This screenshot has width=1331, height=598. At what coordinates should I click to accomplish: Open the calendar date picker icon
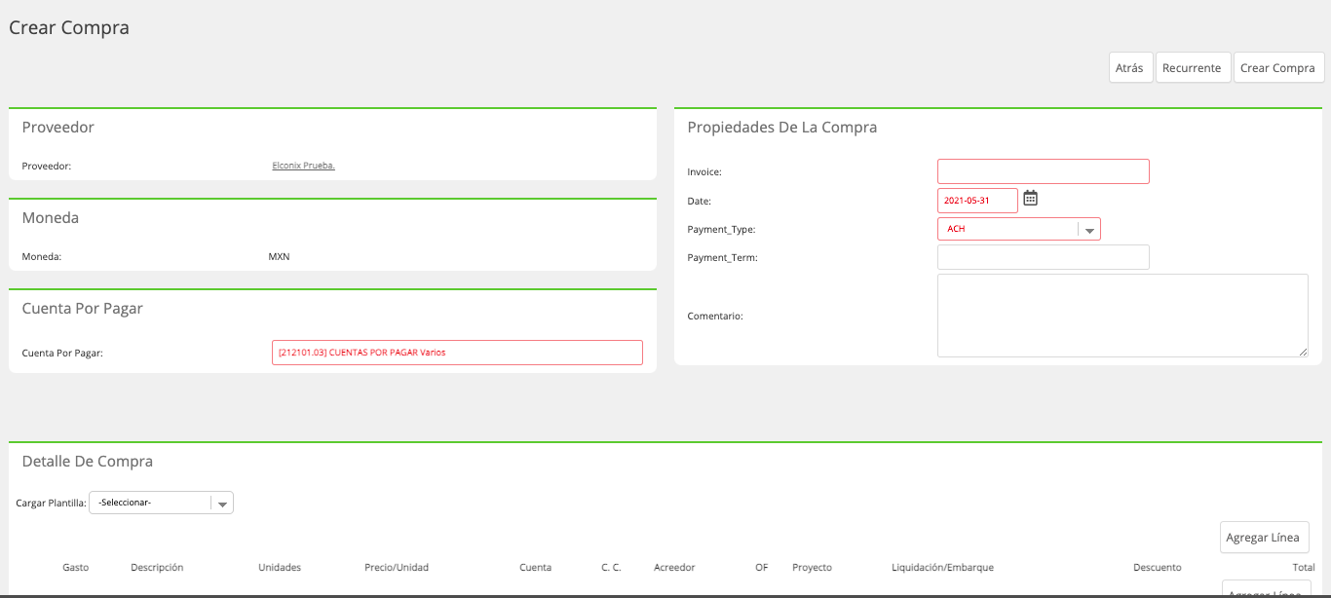click(1030, 199)
